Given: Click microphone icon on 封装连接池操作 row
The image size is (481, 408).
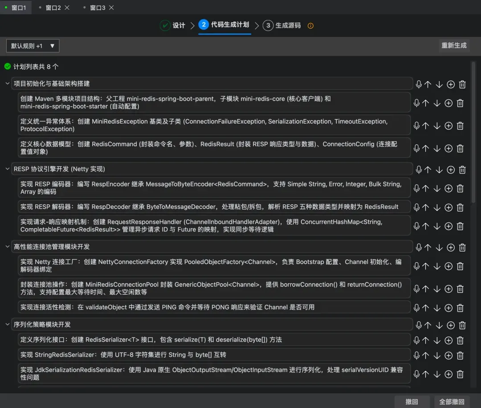Looking at the screenshot, I should coord(416,289).
